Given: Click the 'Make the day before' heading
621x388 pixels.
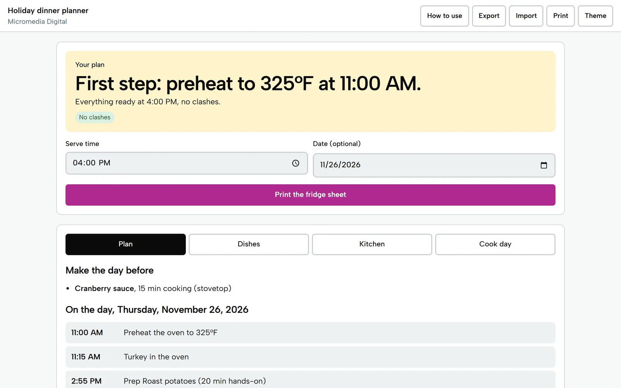Looking at the screenshot, I should (109, 270).
